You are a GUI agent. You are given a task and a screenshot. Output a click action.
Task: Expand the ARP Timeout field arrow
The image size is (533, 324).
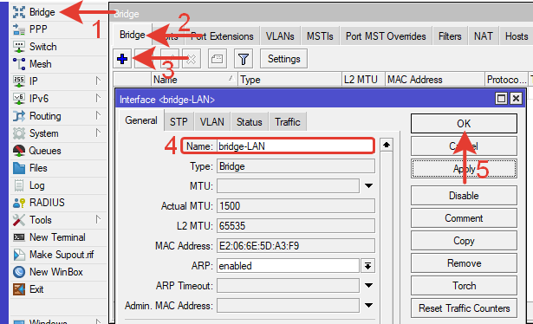click(369, 286)
